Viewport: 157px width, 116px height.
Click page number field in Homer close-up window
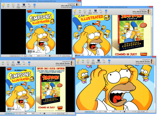109,112
